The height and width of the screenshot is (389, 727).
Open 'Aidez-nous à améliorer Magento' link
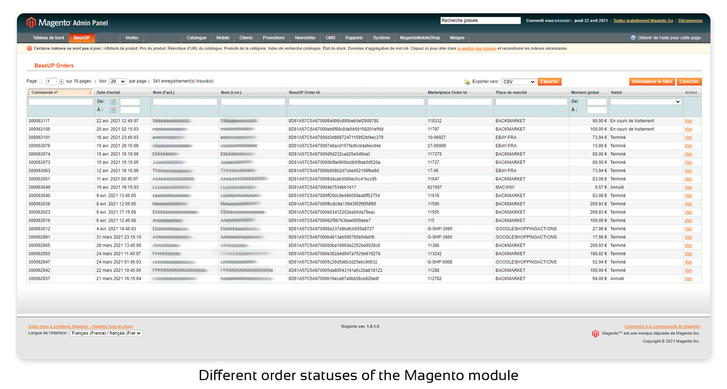coord(80,327)
